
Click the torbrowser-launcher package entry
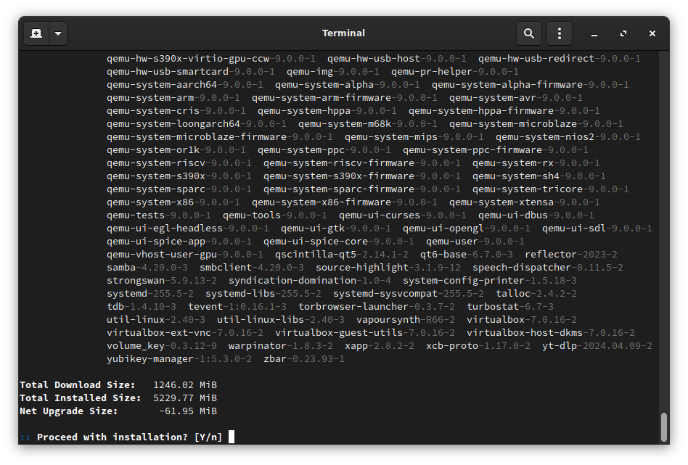coord(373,307)
